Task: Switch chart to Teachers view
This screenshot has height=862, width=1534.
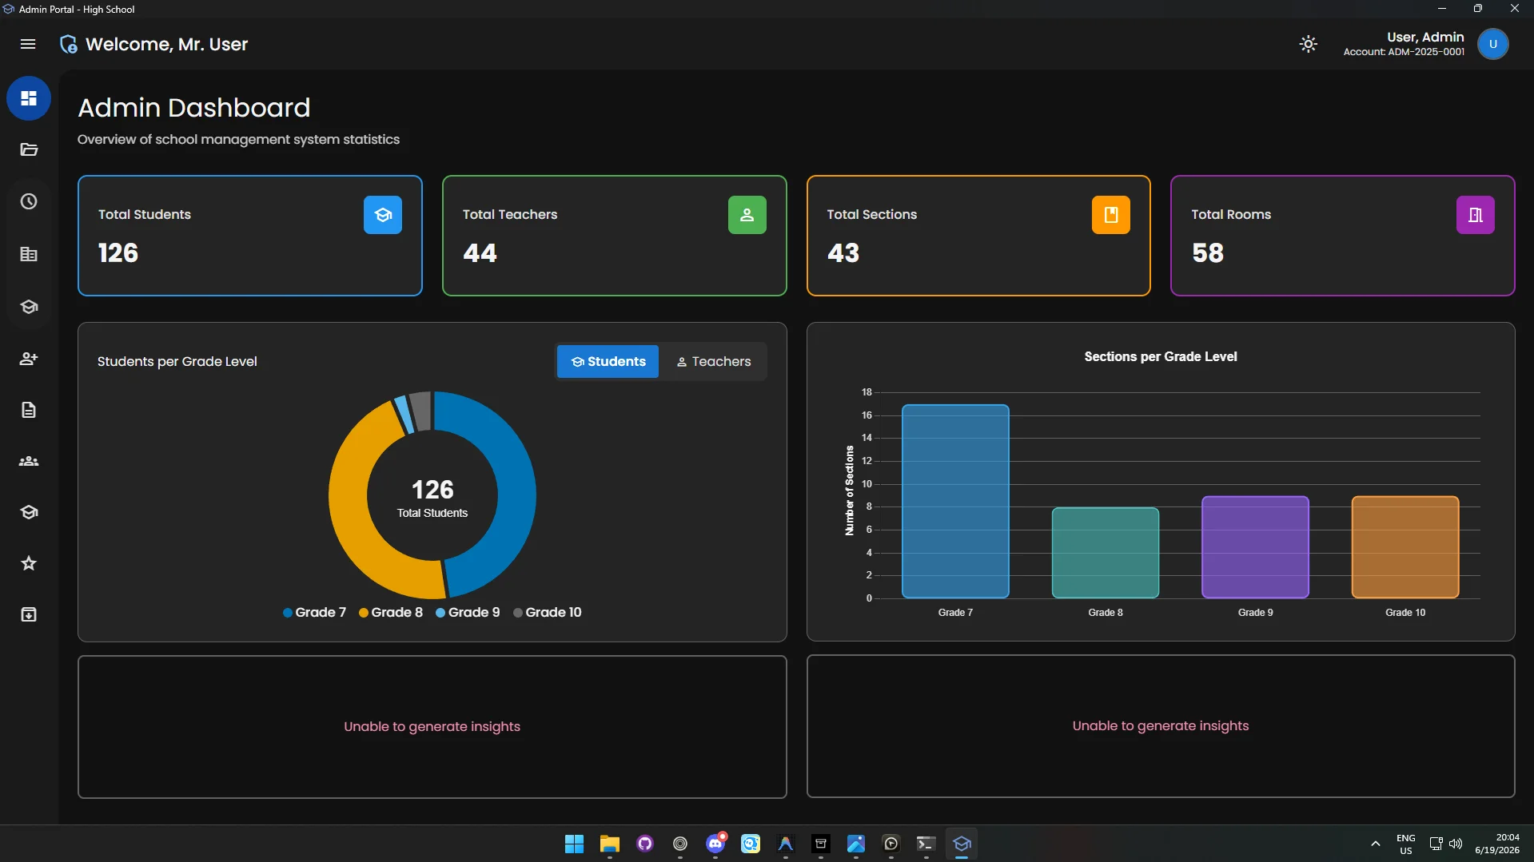Action: point(713,362)
